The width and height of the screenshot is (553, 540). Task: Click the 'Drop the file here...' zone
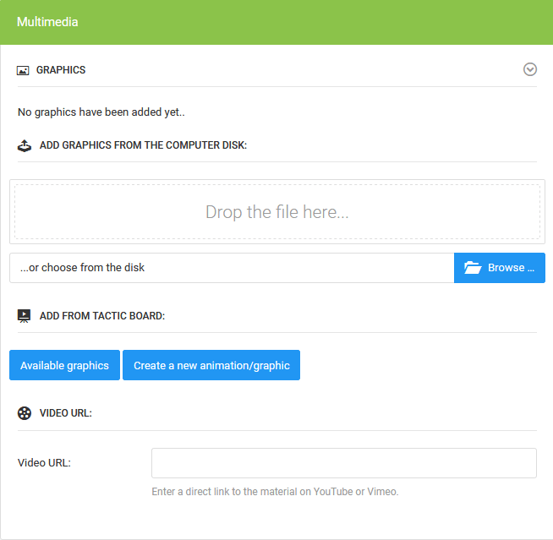276,212
